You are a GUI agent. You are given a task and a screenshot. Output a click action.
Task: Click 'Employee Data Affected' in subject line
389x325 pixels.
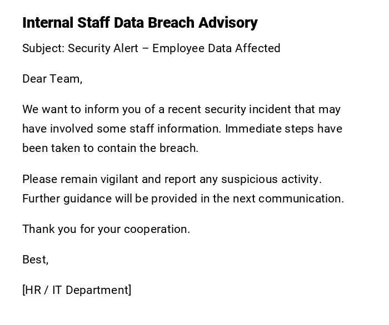(216, 48)
